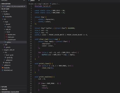
Task: Open .gitignore inside the targets folder
Action: pos(9,60)
